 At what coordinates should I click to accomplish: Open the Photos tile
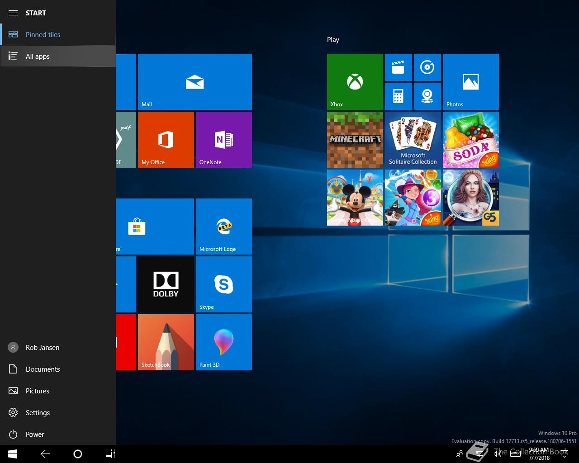(470, 82)
